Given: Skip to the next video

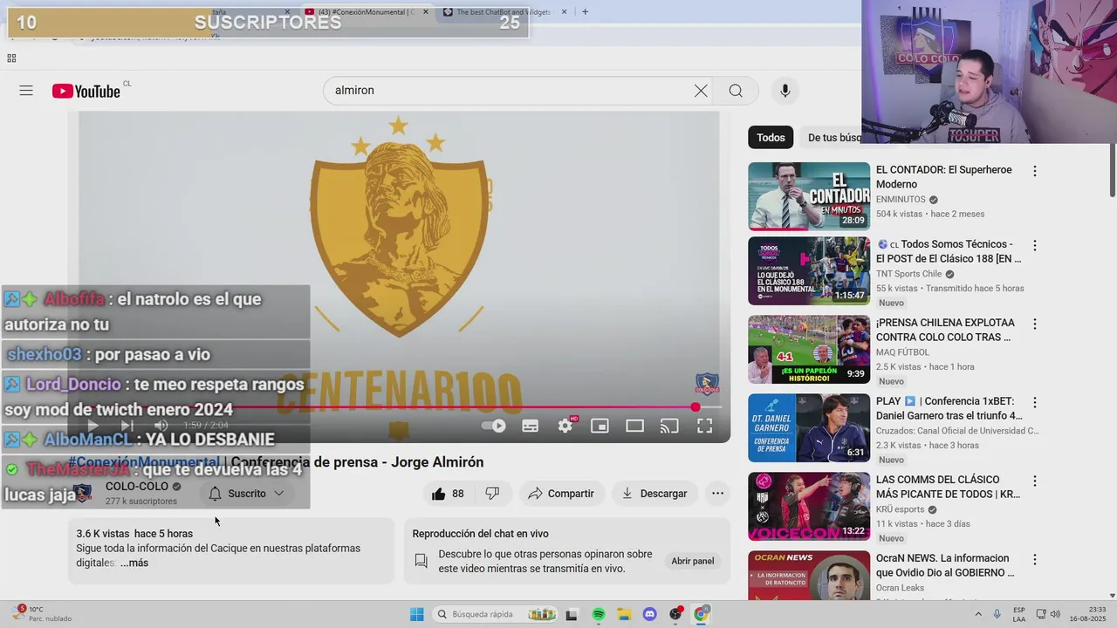Looking at the screenshot, I should tap(127, 426).
